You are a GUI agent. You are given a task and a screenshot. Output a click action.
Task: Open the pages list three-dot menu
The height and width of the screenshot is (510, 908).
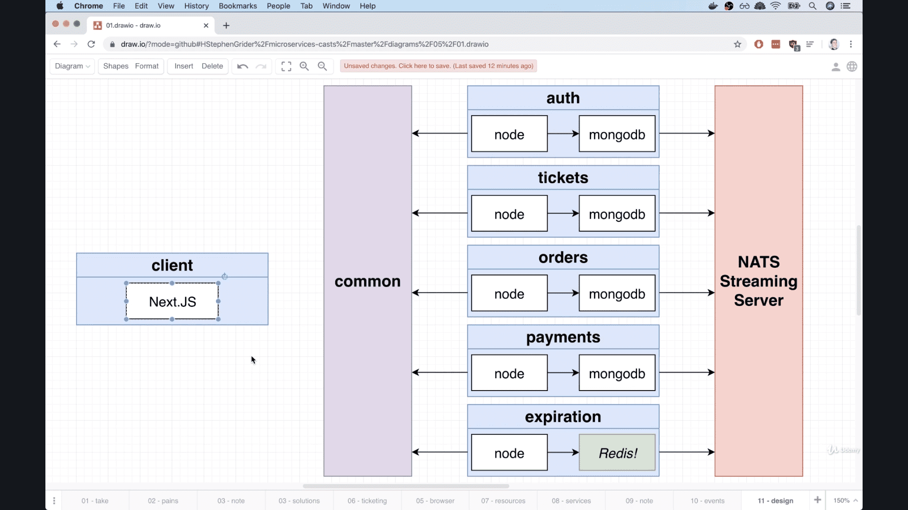coord(54,501)
